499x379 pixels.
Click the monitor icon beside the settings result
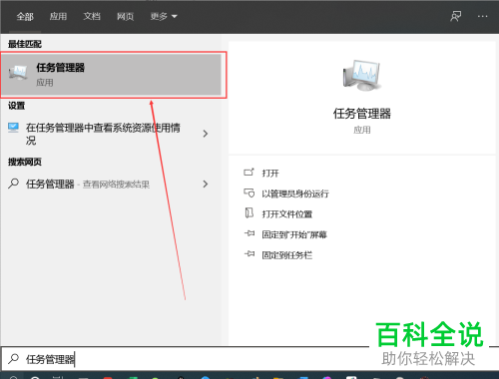coord(13,128)
